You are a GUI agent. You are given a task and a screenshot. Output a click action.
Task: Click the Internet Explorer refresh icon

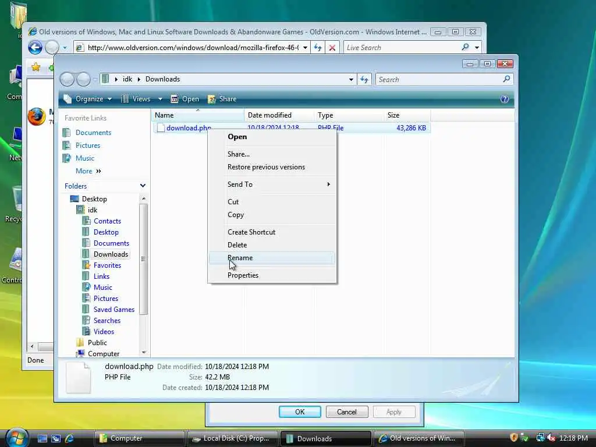pyautogui.click(x=318, y=48)
